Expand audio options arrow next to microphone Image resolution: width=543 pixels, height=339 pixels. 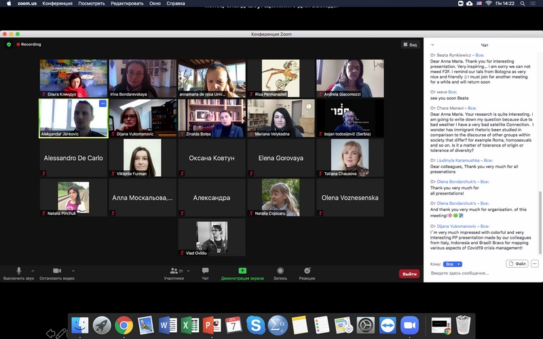pos(34,270)
